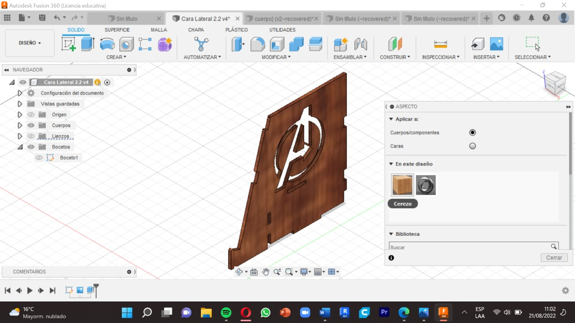This screenshot has height=323, width=575.
Task: Expand Vistas guardadas node
Action: click(x=20, y=104)
